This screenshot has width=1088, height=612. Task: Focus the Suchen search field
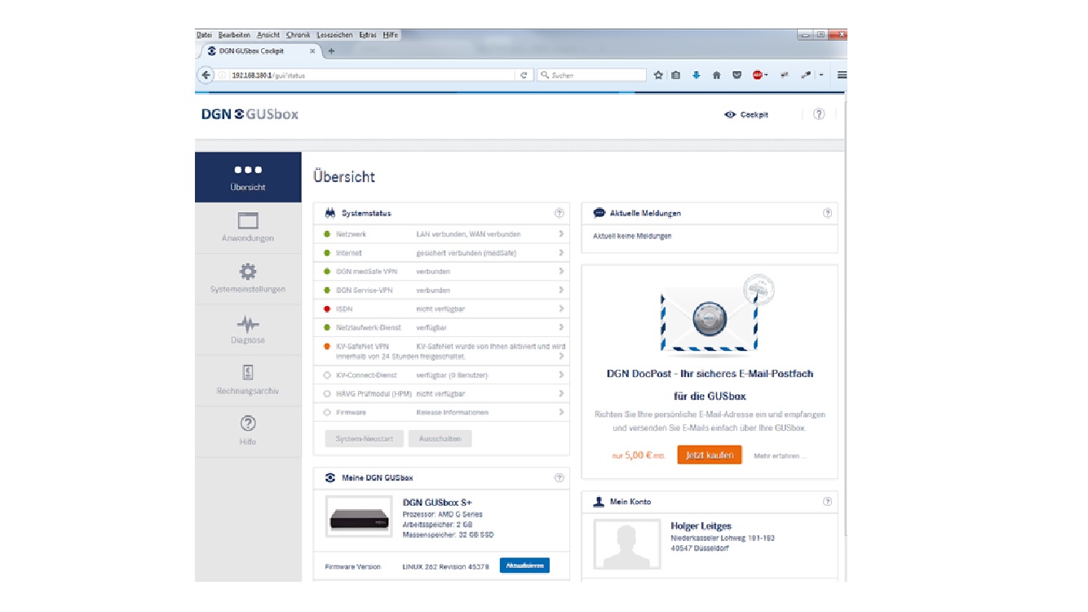tap(591, 75)
